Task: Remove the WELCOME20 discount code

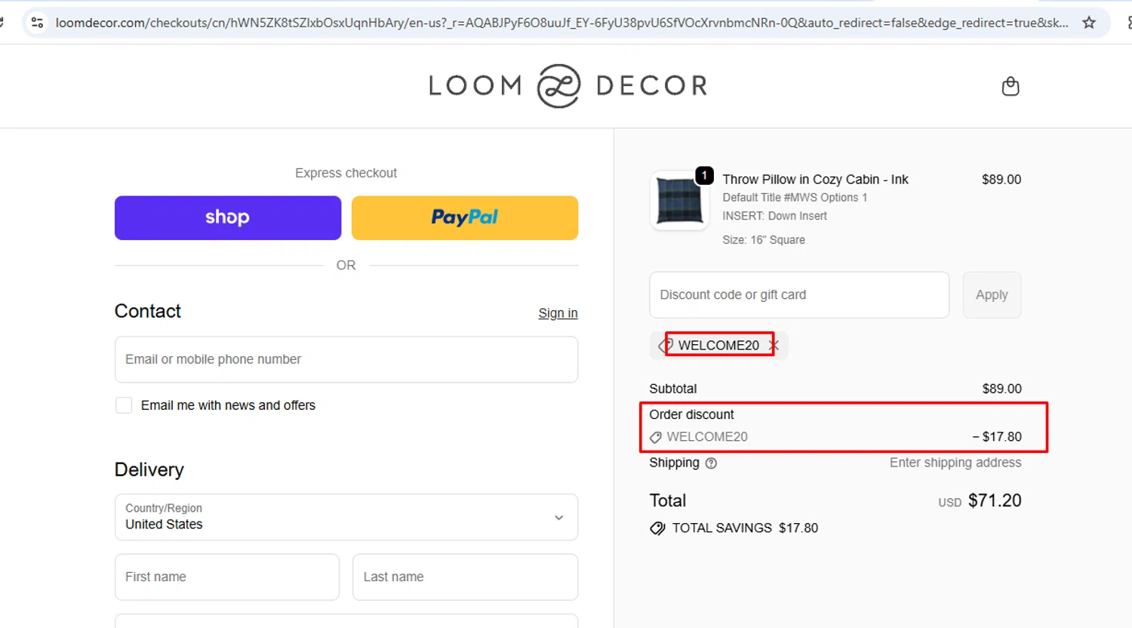Action: coord(774,345)
